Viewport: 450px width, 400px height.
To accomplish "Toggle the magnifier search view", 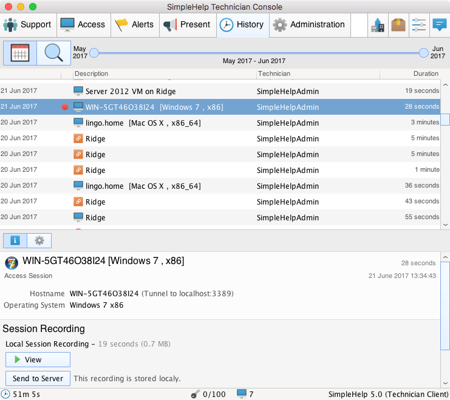I will (53, 53).
